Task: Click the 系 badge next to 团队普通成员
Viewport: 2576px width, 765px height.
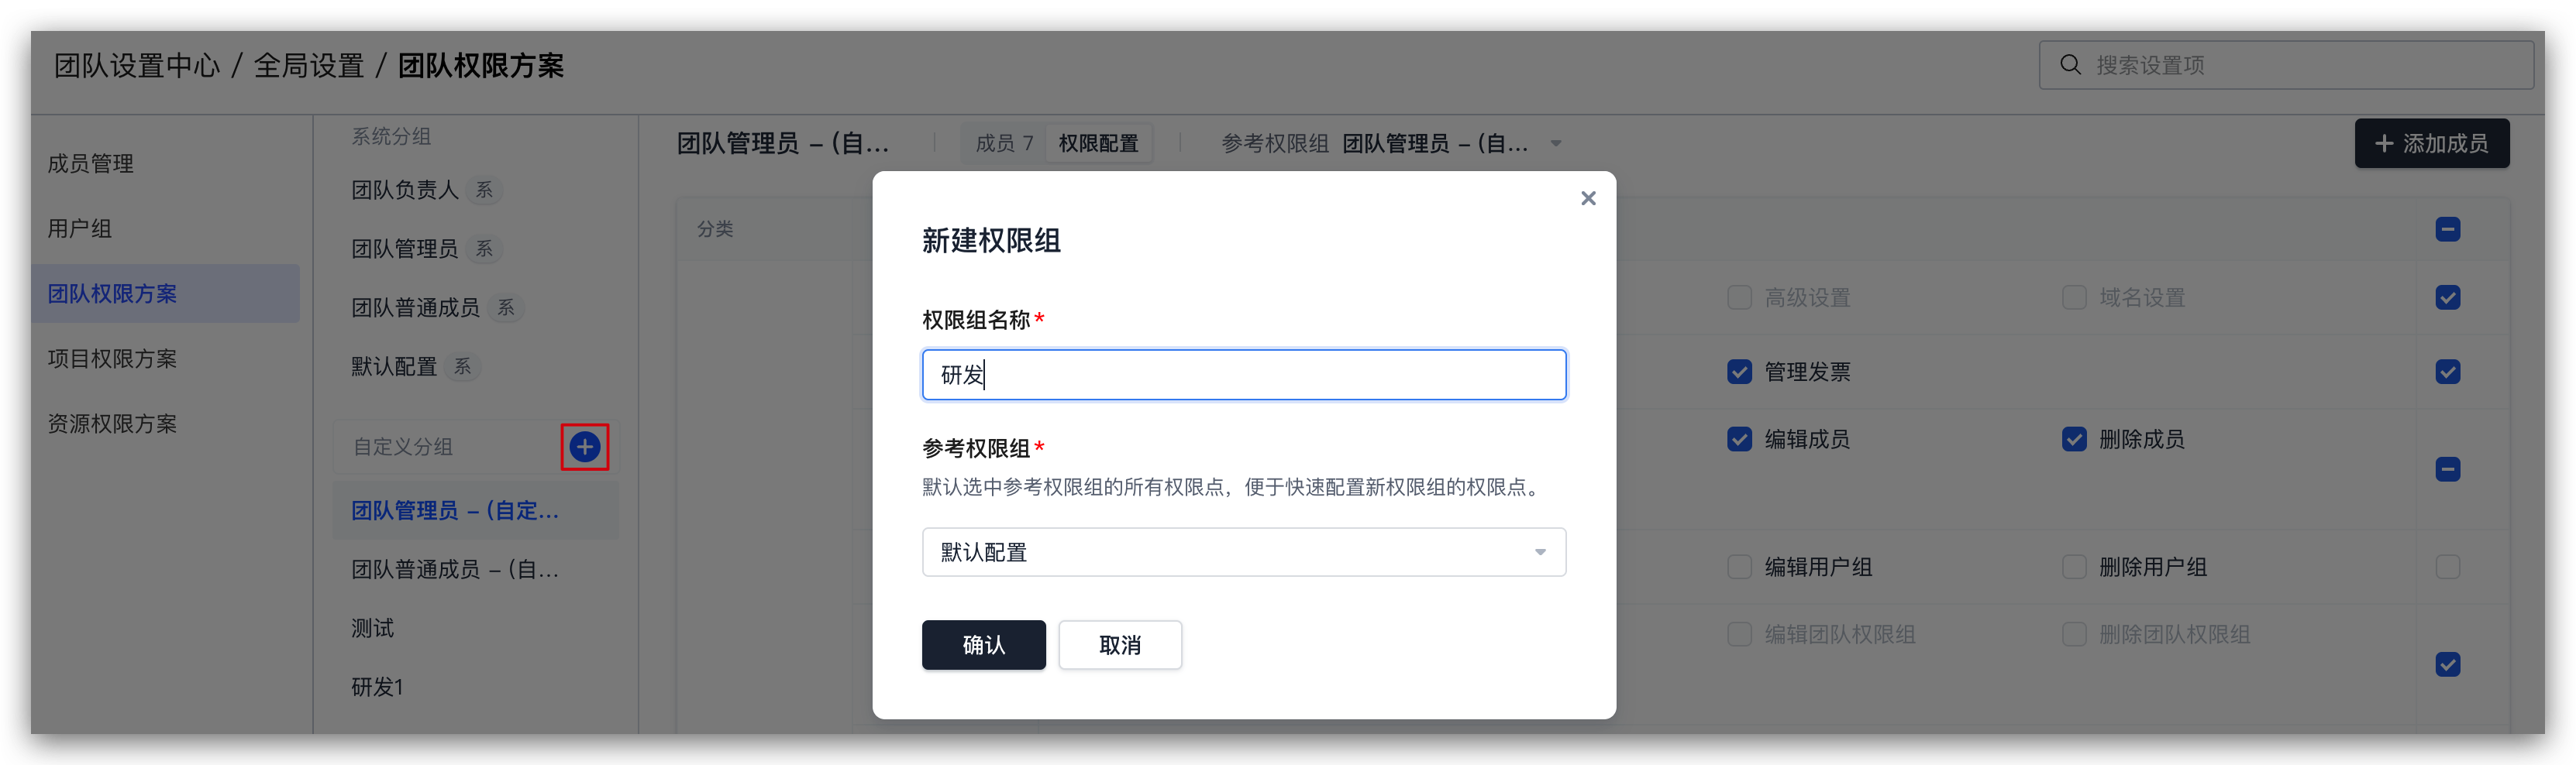Action: pos(506,307)
